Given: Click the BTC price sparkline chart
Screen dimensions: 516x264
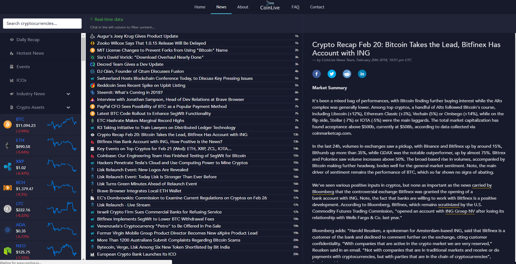Looking at the screenshot, I should point(62,123).
